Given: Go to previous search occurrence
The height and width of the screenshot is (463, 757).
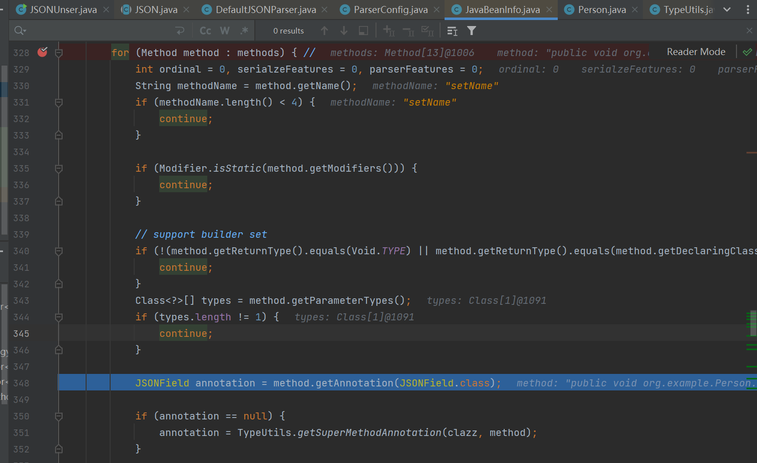Looking at the screenshot, I should 324,31.
